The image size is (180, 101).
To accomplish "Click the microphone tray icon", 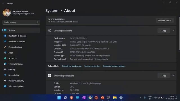I will click(145, 98).
